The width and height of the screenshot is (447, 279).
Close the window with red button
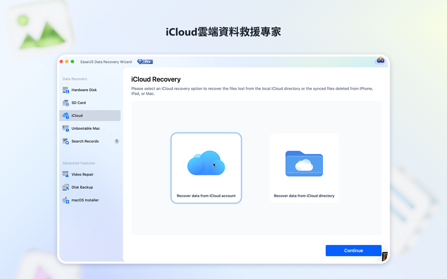61,62
